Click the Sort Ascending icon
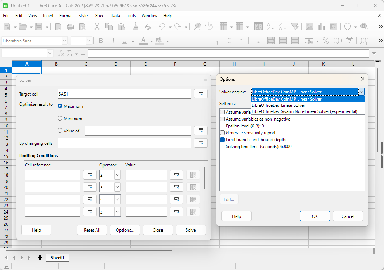 click(x=271, y=26)
